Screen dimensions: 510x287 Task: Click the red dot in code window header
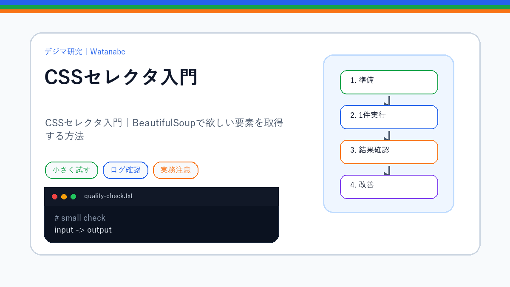point(54,196)
